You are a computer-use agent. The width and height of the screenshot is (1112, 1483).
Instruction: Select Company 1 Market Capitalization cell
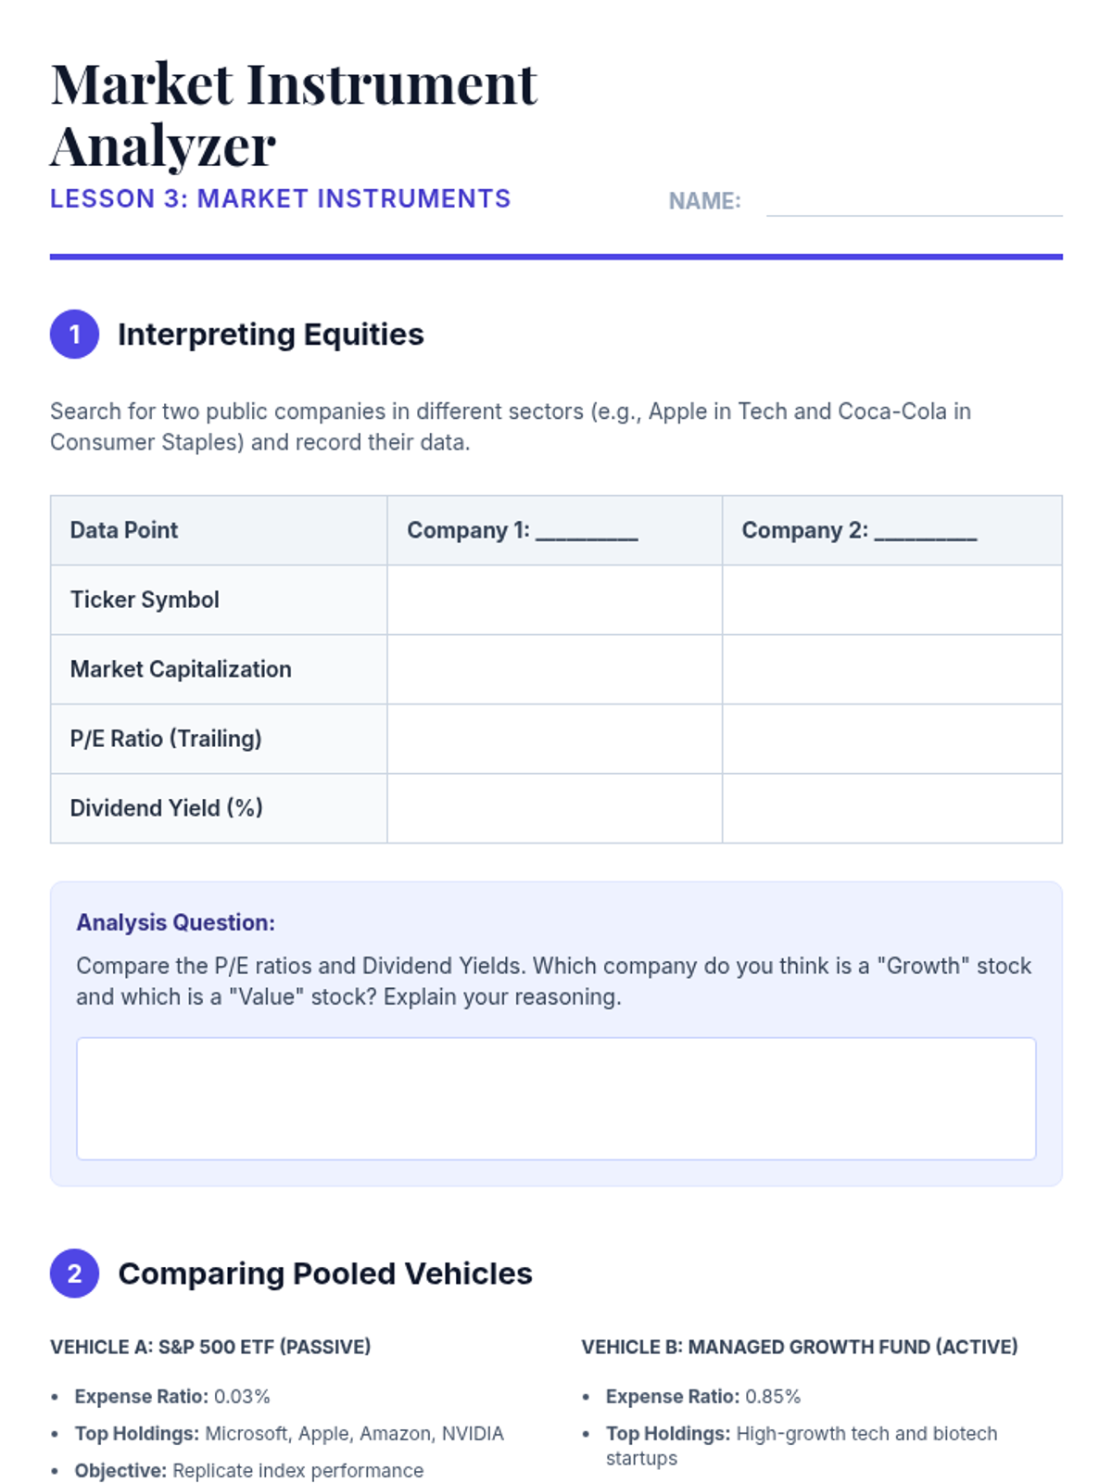(x=554, y=669)
